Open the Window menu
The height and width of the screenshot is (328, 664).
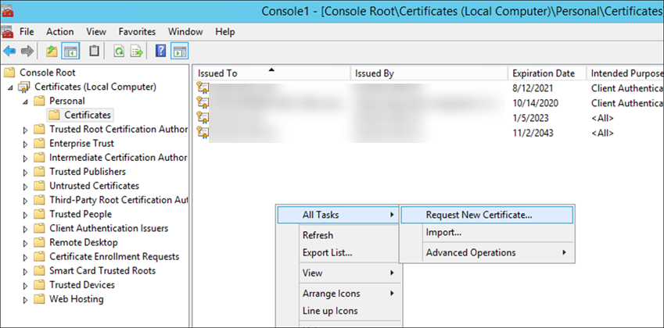pyautogui.click(x=185, y=32)
